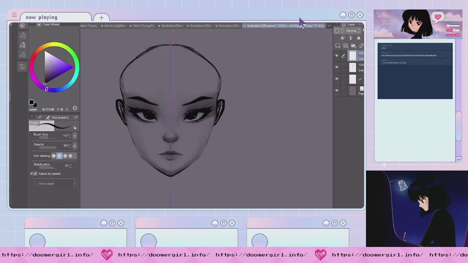Select the weak anti-aliasing option
This screenshot has height=263, width=468.
point(60,156)
